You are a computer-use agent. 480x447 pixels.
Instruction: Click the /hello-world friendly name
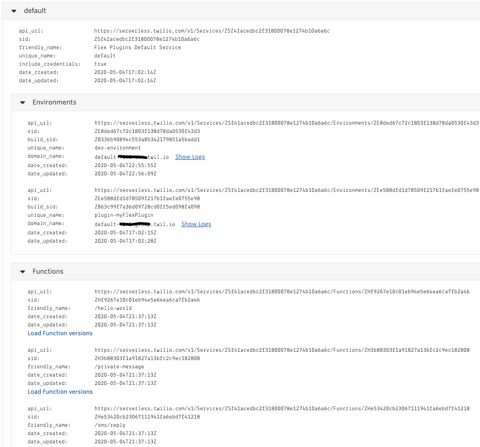coord(113,308)
